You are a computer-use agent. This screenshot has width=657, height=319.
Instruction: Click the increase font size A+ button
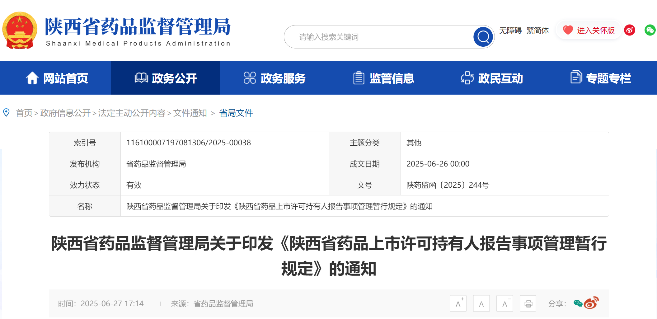(x=458, y=304)
